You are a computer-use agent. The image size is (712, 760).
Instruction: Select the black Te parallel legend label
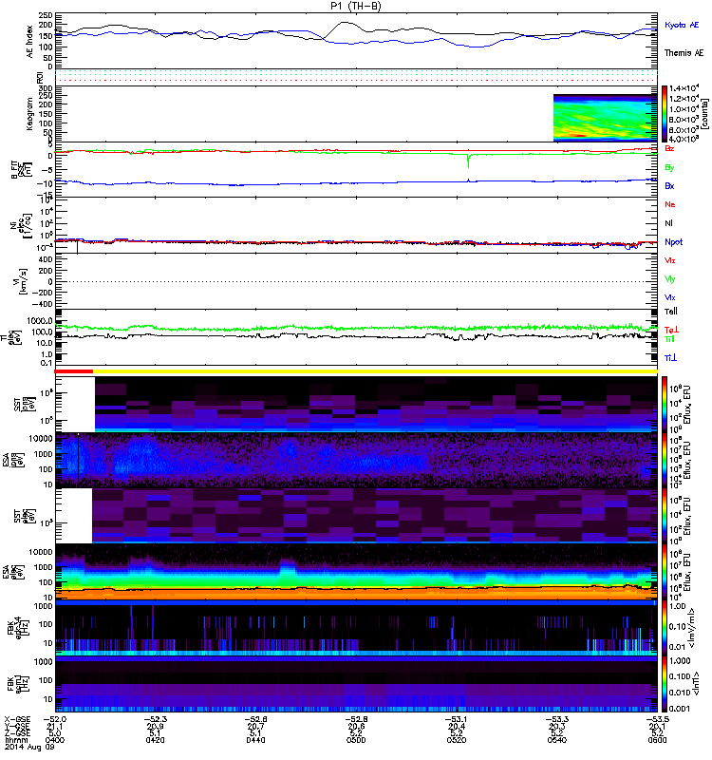pyautogui.click(x=671, y=312)
